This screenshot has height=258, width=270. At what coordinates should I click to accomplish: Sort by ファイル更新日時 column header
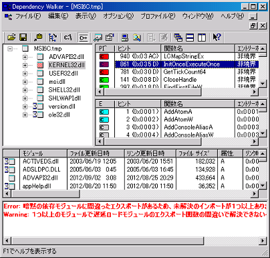pos(96,153)
